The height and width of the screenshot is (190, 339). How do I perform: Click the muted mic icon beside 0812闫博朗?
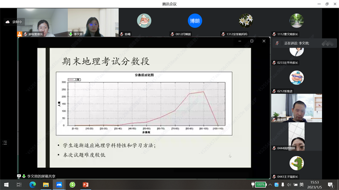click(x=172, y=34)
